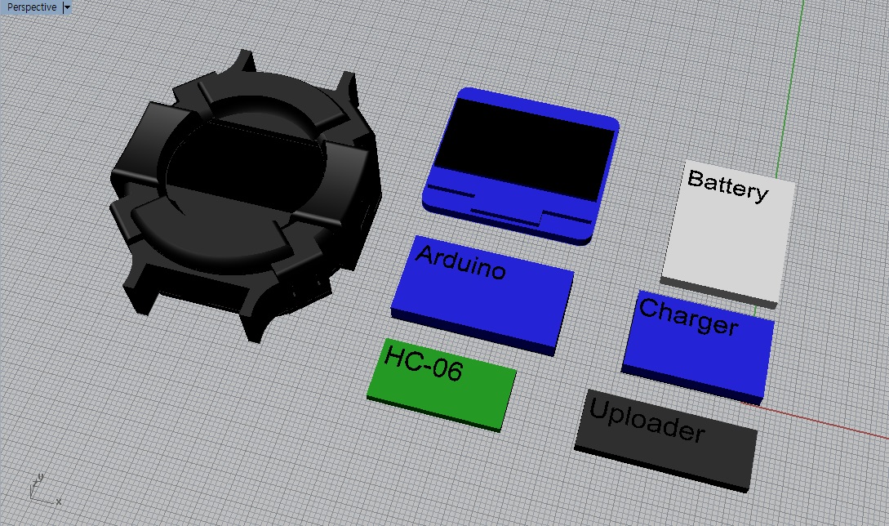
Task: Select the blue Charger block
Action: (698, 348)
